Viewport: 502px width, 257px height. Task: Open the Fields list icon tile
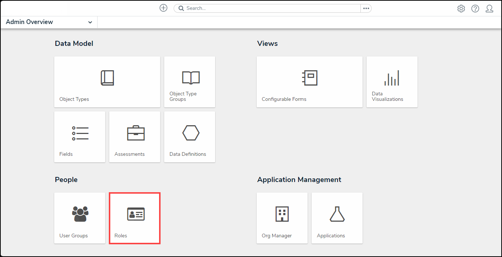coord(80,137)
